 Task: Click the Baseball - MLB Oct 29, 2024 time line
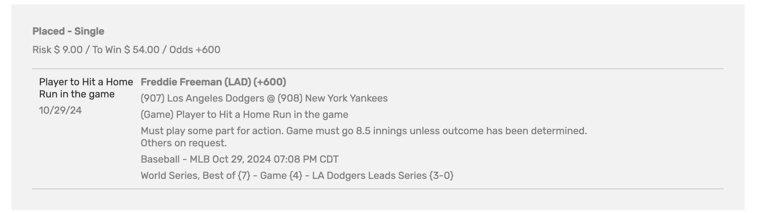(239, 159)
